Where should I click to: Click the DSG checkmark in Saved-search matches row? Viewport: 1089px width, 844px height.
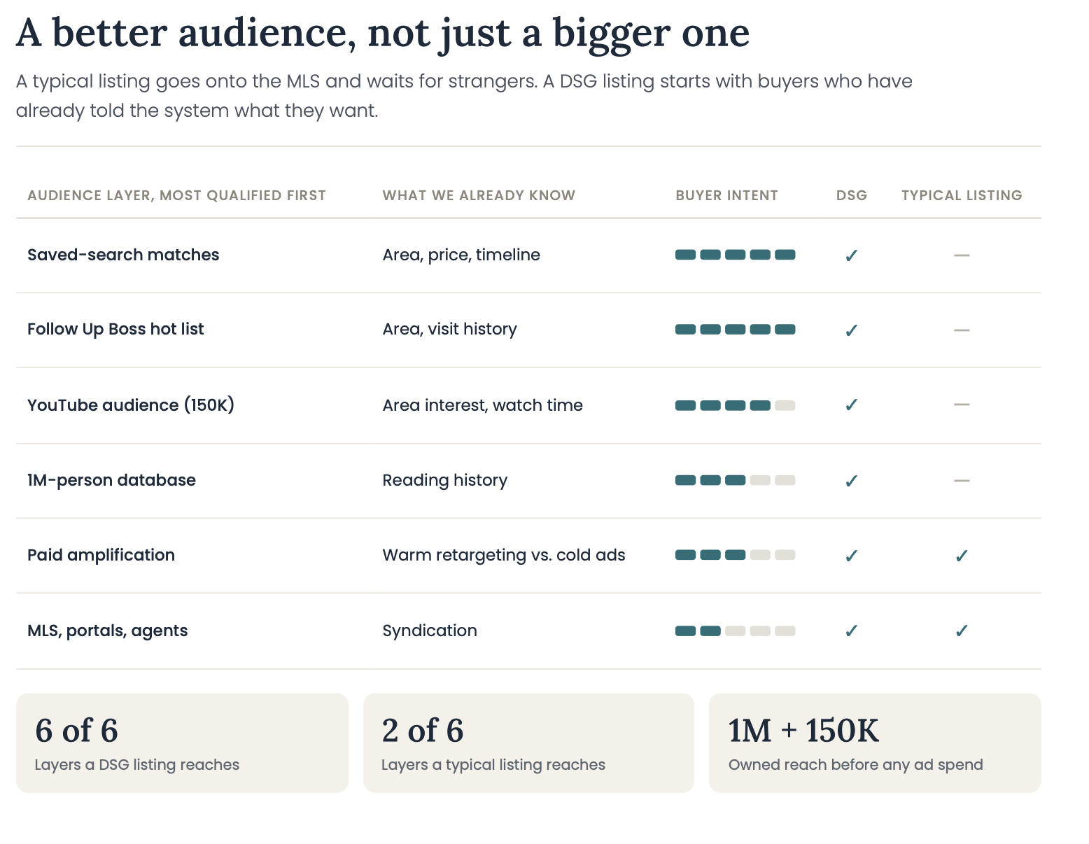(x=851, y=255)
